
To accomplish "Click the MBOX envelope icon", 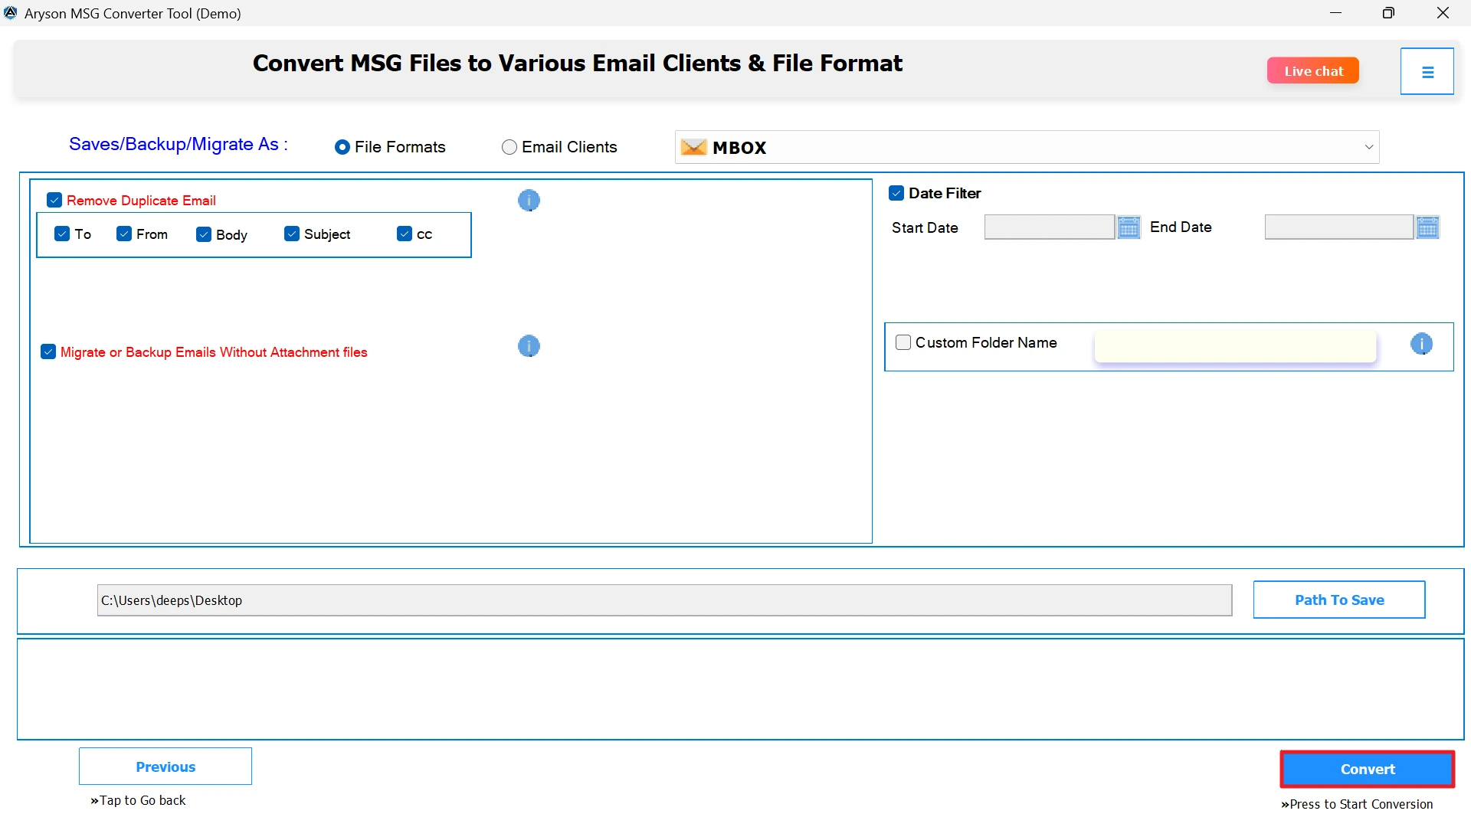I will (693, 147).
